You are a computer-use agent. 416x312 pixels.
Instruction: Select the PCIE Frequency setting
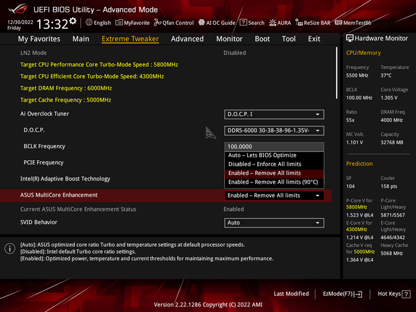point(43,163)
